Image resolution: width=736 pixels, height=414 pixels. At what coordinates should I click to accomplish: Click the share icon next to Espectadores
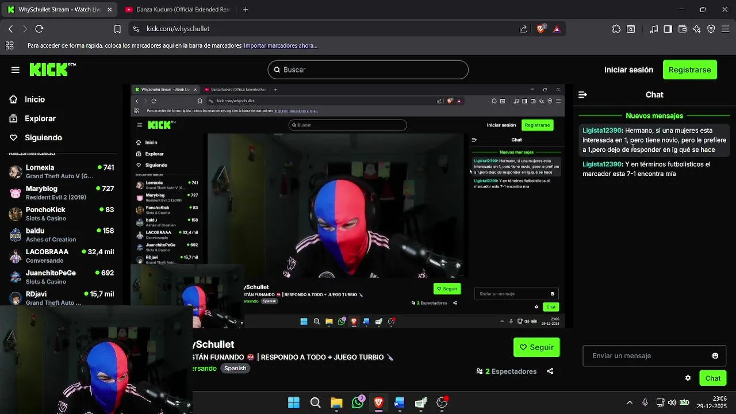tap(550, 371)
